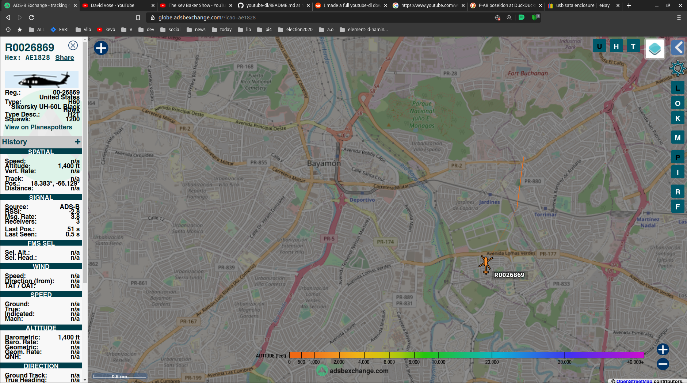The height and width of the screenshot is (383, 687).
Task: Click the Hex AE1828 text
Action: pos(27,58)
